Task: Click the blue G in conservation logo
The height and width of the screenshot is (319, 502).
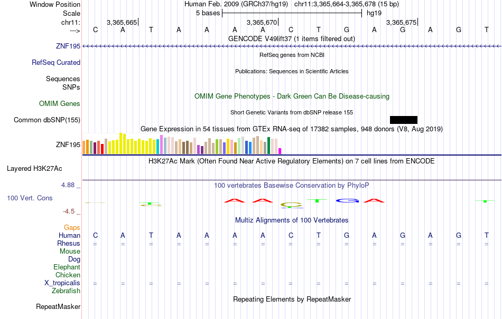Action: (x=347, y=201)
